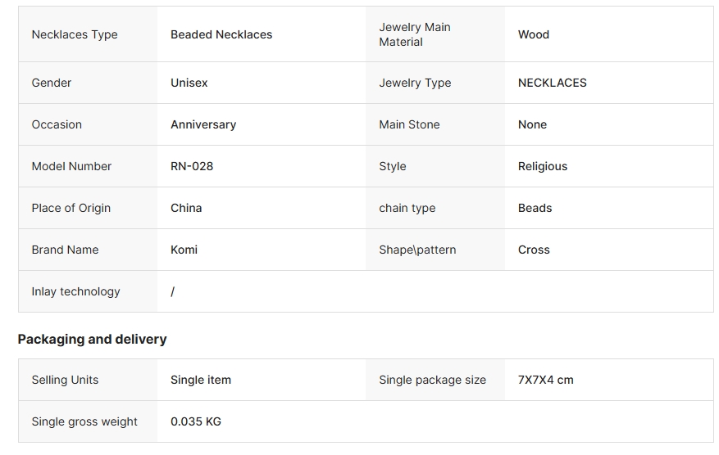Select the Single gross weight label
719x455 pixels.
[84, 421]
